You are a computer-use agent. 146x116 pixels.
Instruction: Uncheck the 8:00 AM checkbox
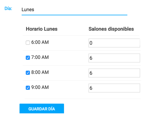28,73
